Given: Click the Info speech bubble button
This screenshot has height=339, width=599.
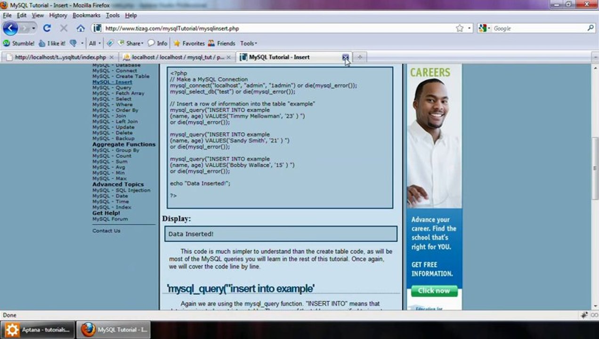Looking at the screenshot, I should (x=157, y=43).
